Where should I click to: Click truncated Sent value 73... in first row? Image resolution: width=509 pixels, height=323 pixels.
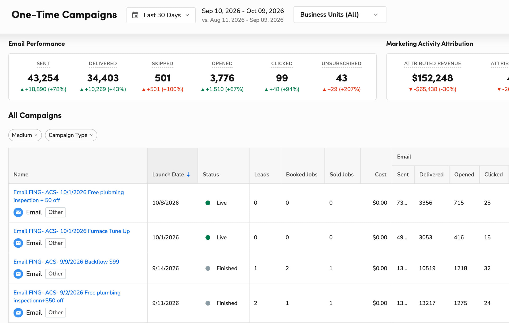pyautogui.click(x=402, y=203)
